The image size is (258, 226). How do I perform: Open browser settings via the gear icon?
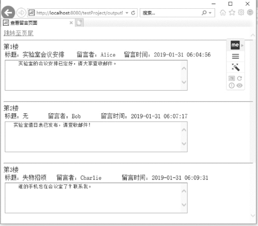click(241, 12)
